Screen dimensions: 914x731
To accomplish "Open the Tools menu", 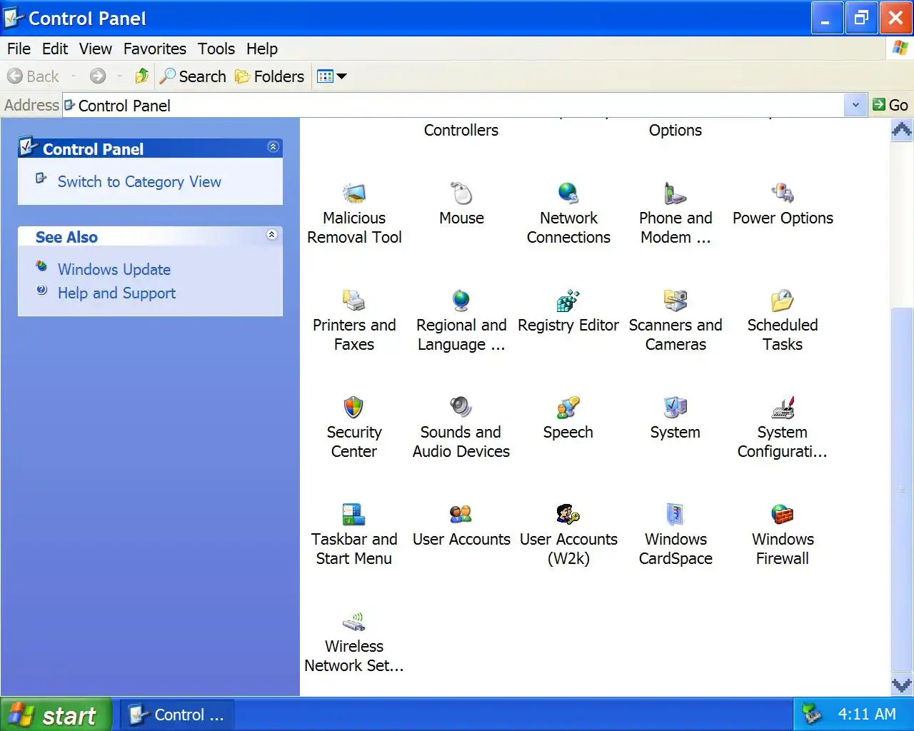I will pos(216,49).
